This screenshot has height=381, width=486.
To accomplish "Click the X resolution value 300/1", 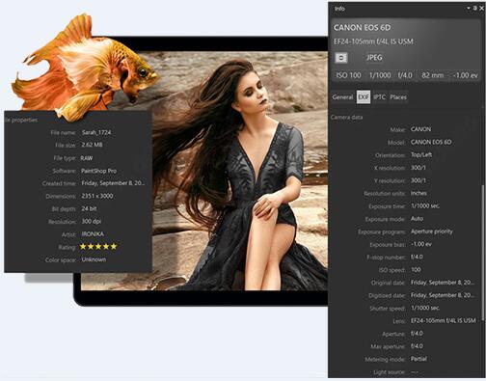I will pos(418,168).
